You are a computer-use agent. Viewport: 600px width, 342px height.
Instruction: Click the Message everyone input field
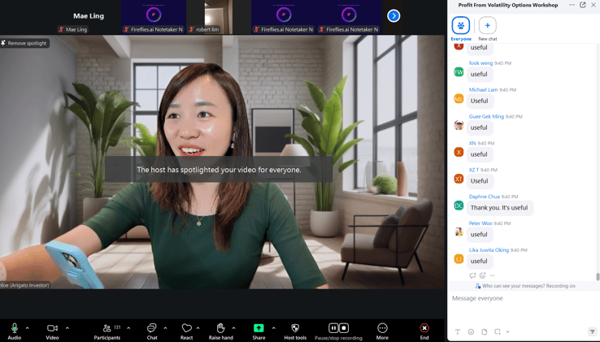(520, 298)
